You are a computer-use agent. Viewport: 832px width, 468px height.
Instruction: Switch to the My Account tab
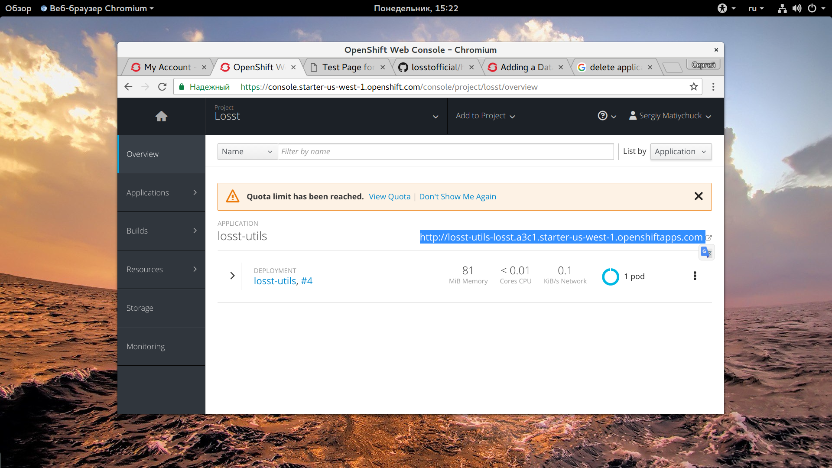tap(167, 67)
